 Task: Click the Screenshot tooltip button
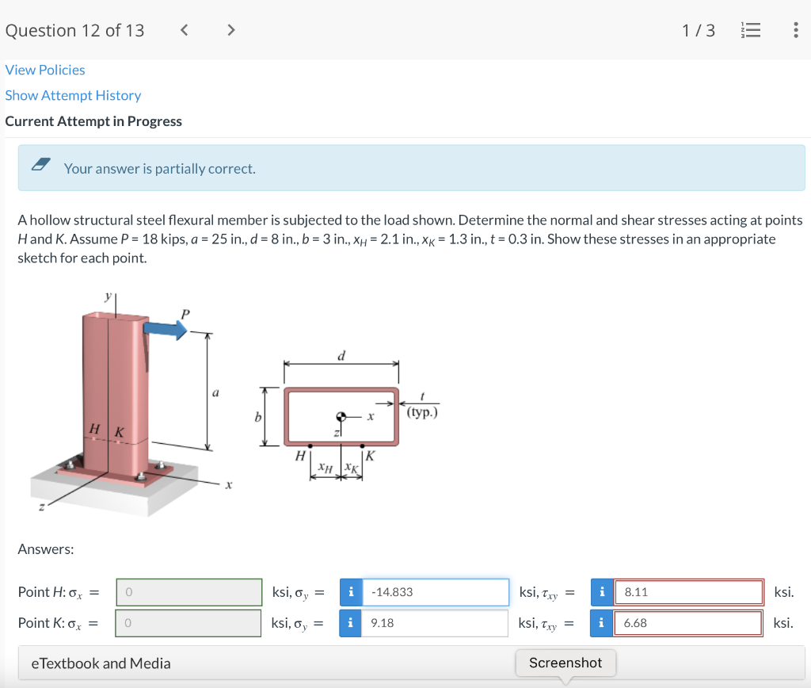point(565,663)
